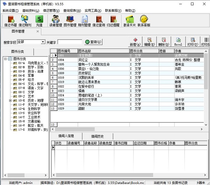The image size is (210, 185).
Task: Expand the 10-K 历史、地理 node
Action: 10,100
